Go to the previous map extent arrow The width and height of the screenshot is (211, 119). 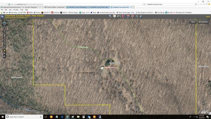click(x=3, y=28)
